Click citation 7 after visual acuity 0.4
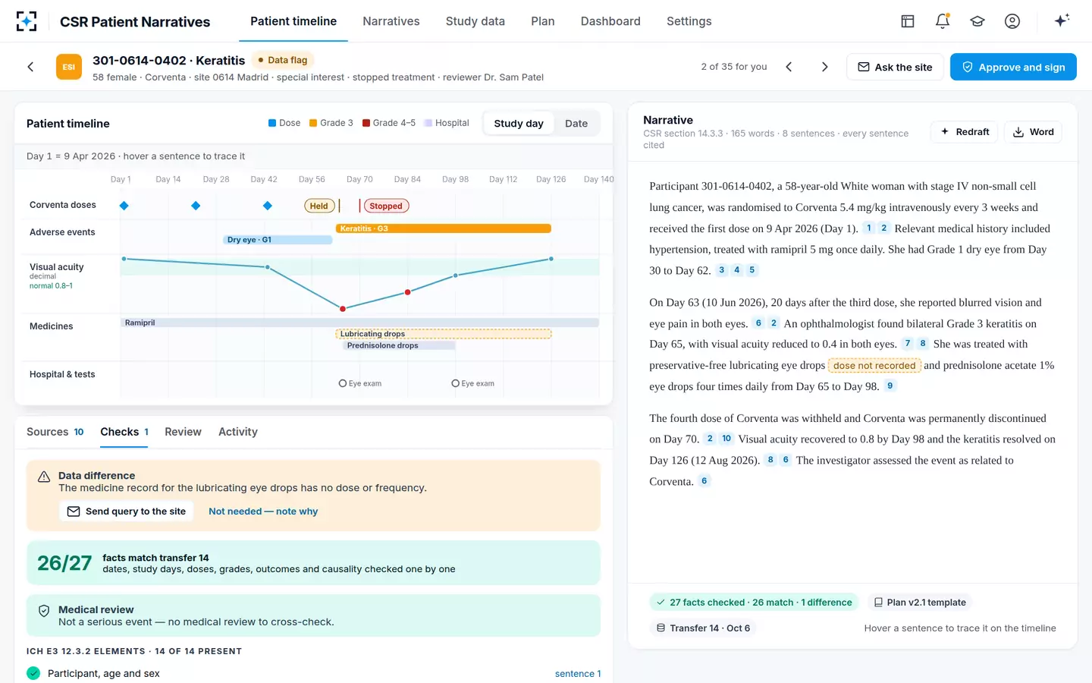The height and width of the screenshot is (683, 1092). 908,343
